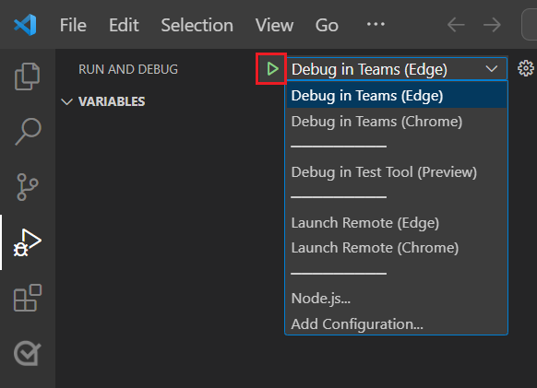Screen dimensions: 537x388
Task: Select the Node.js... option
Action: (x=397, y=299)
